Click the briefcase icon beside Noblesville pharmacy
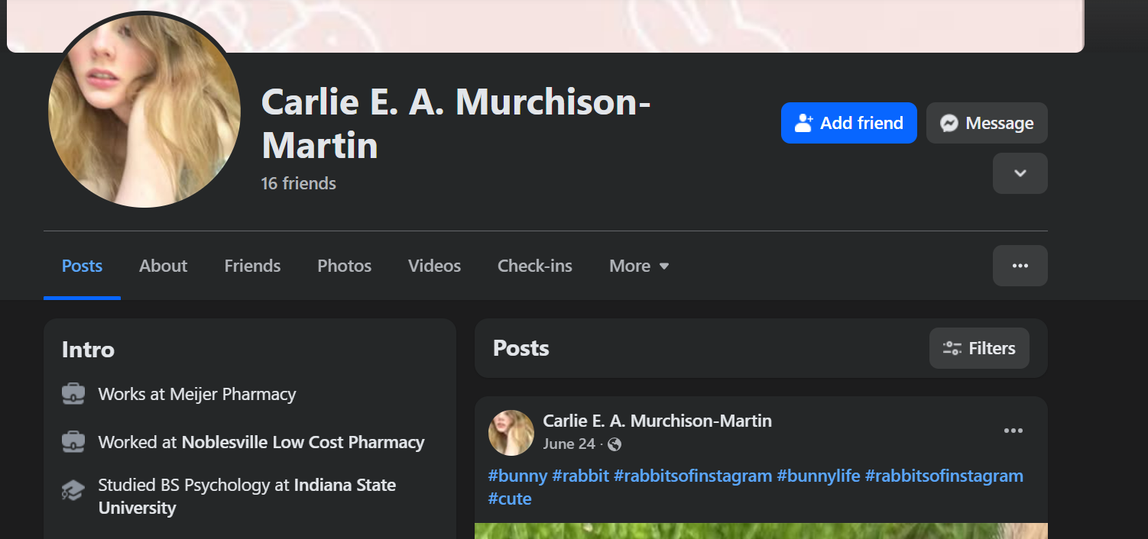Screen dimensions: 1148x539 (x=73, y=442)
